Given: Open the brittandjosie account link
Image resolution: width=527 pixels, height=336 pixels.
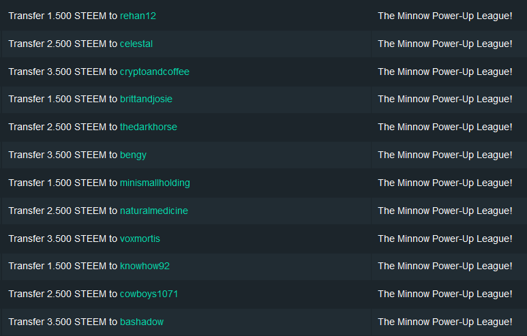Looking at the screenshot, I should point(146,99).
